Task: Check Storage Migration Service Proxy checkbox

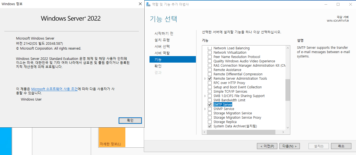Action: [209, 118]
